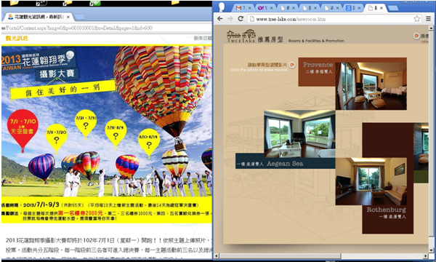Viewport: 436px width, 262px height.
Task: Click the 推薦房型 page heading
Action: coord(270,39)
